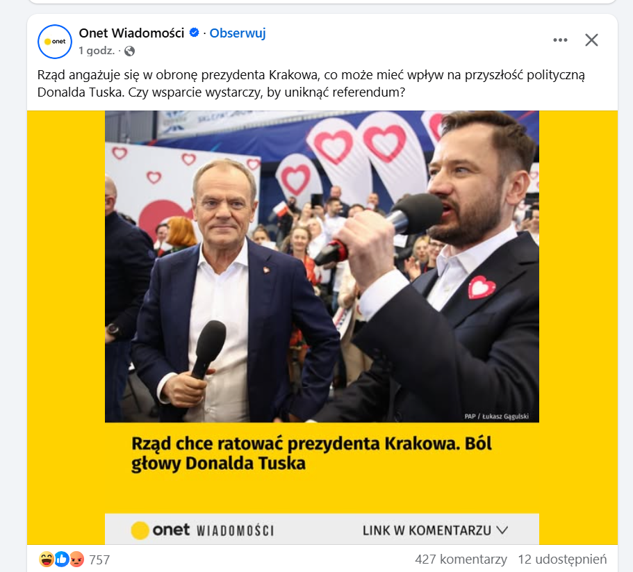Click the 1 godz. timestamp
Viewport: 633px width, 572px height.
[97, 51]
